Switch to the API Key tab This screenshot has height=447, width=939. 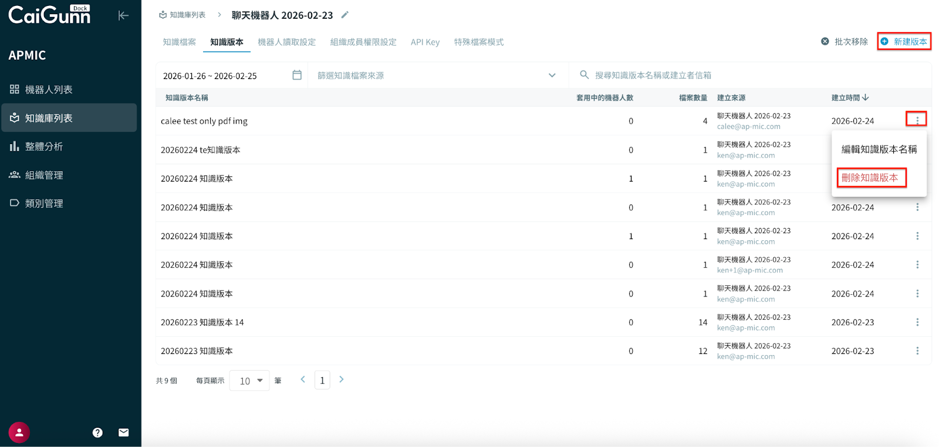(425, 42)
